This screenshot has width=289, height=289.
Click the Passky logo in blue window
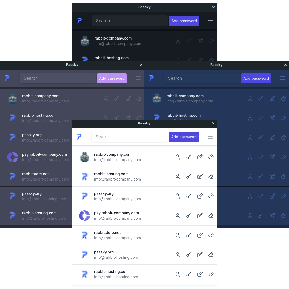pyautogui.click(x=151, y=78)
